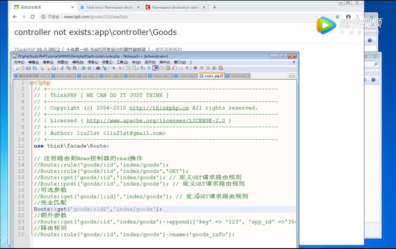
Task: Cut selected text using toolbar scissors
Action: [x=62, y=68]
